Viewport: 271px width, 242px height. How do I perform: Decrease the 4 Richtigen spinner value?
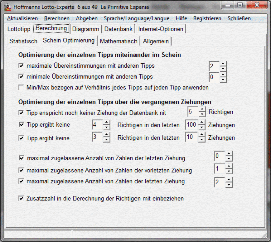pos(106,127)
